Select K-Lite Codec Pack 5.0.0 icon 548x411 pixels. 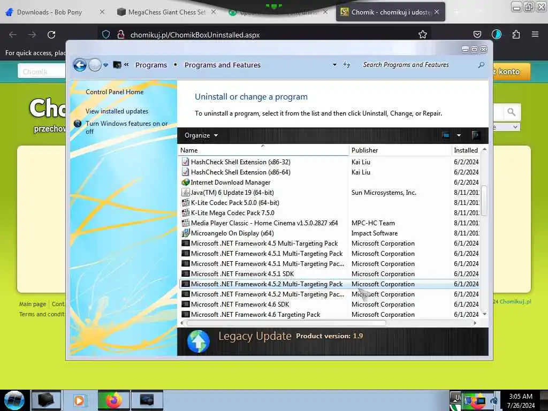coord(185,202)
